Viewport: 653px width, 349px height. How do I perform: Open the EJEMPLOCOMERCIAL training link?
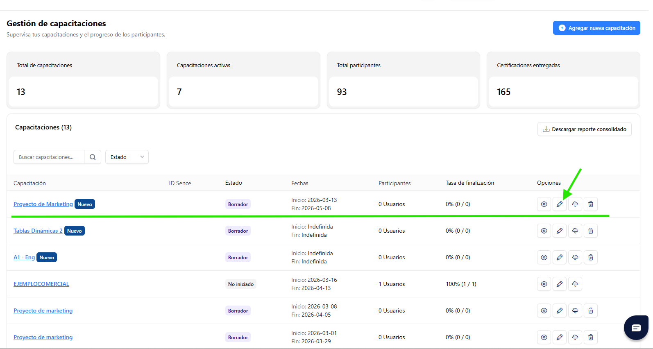41,284
